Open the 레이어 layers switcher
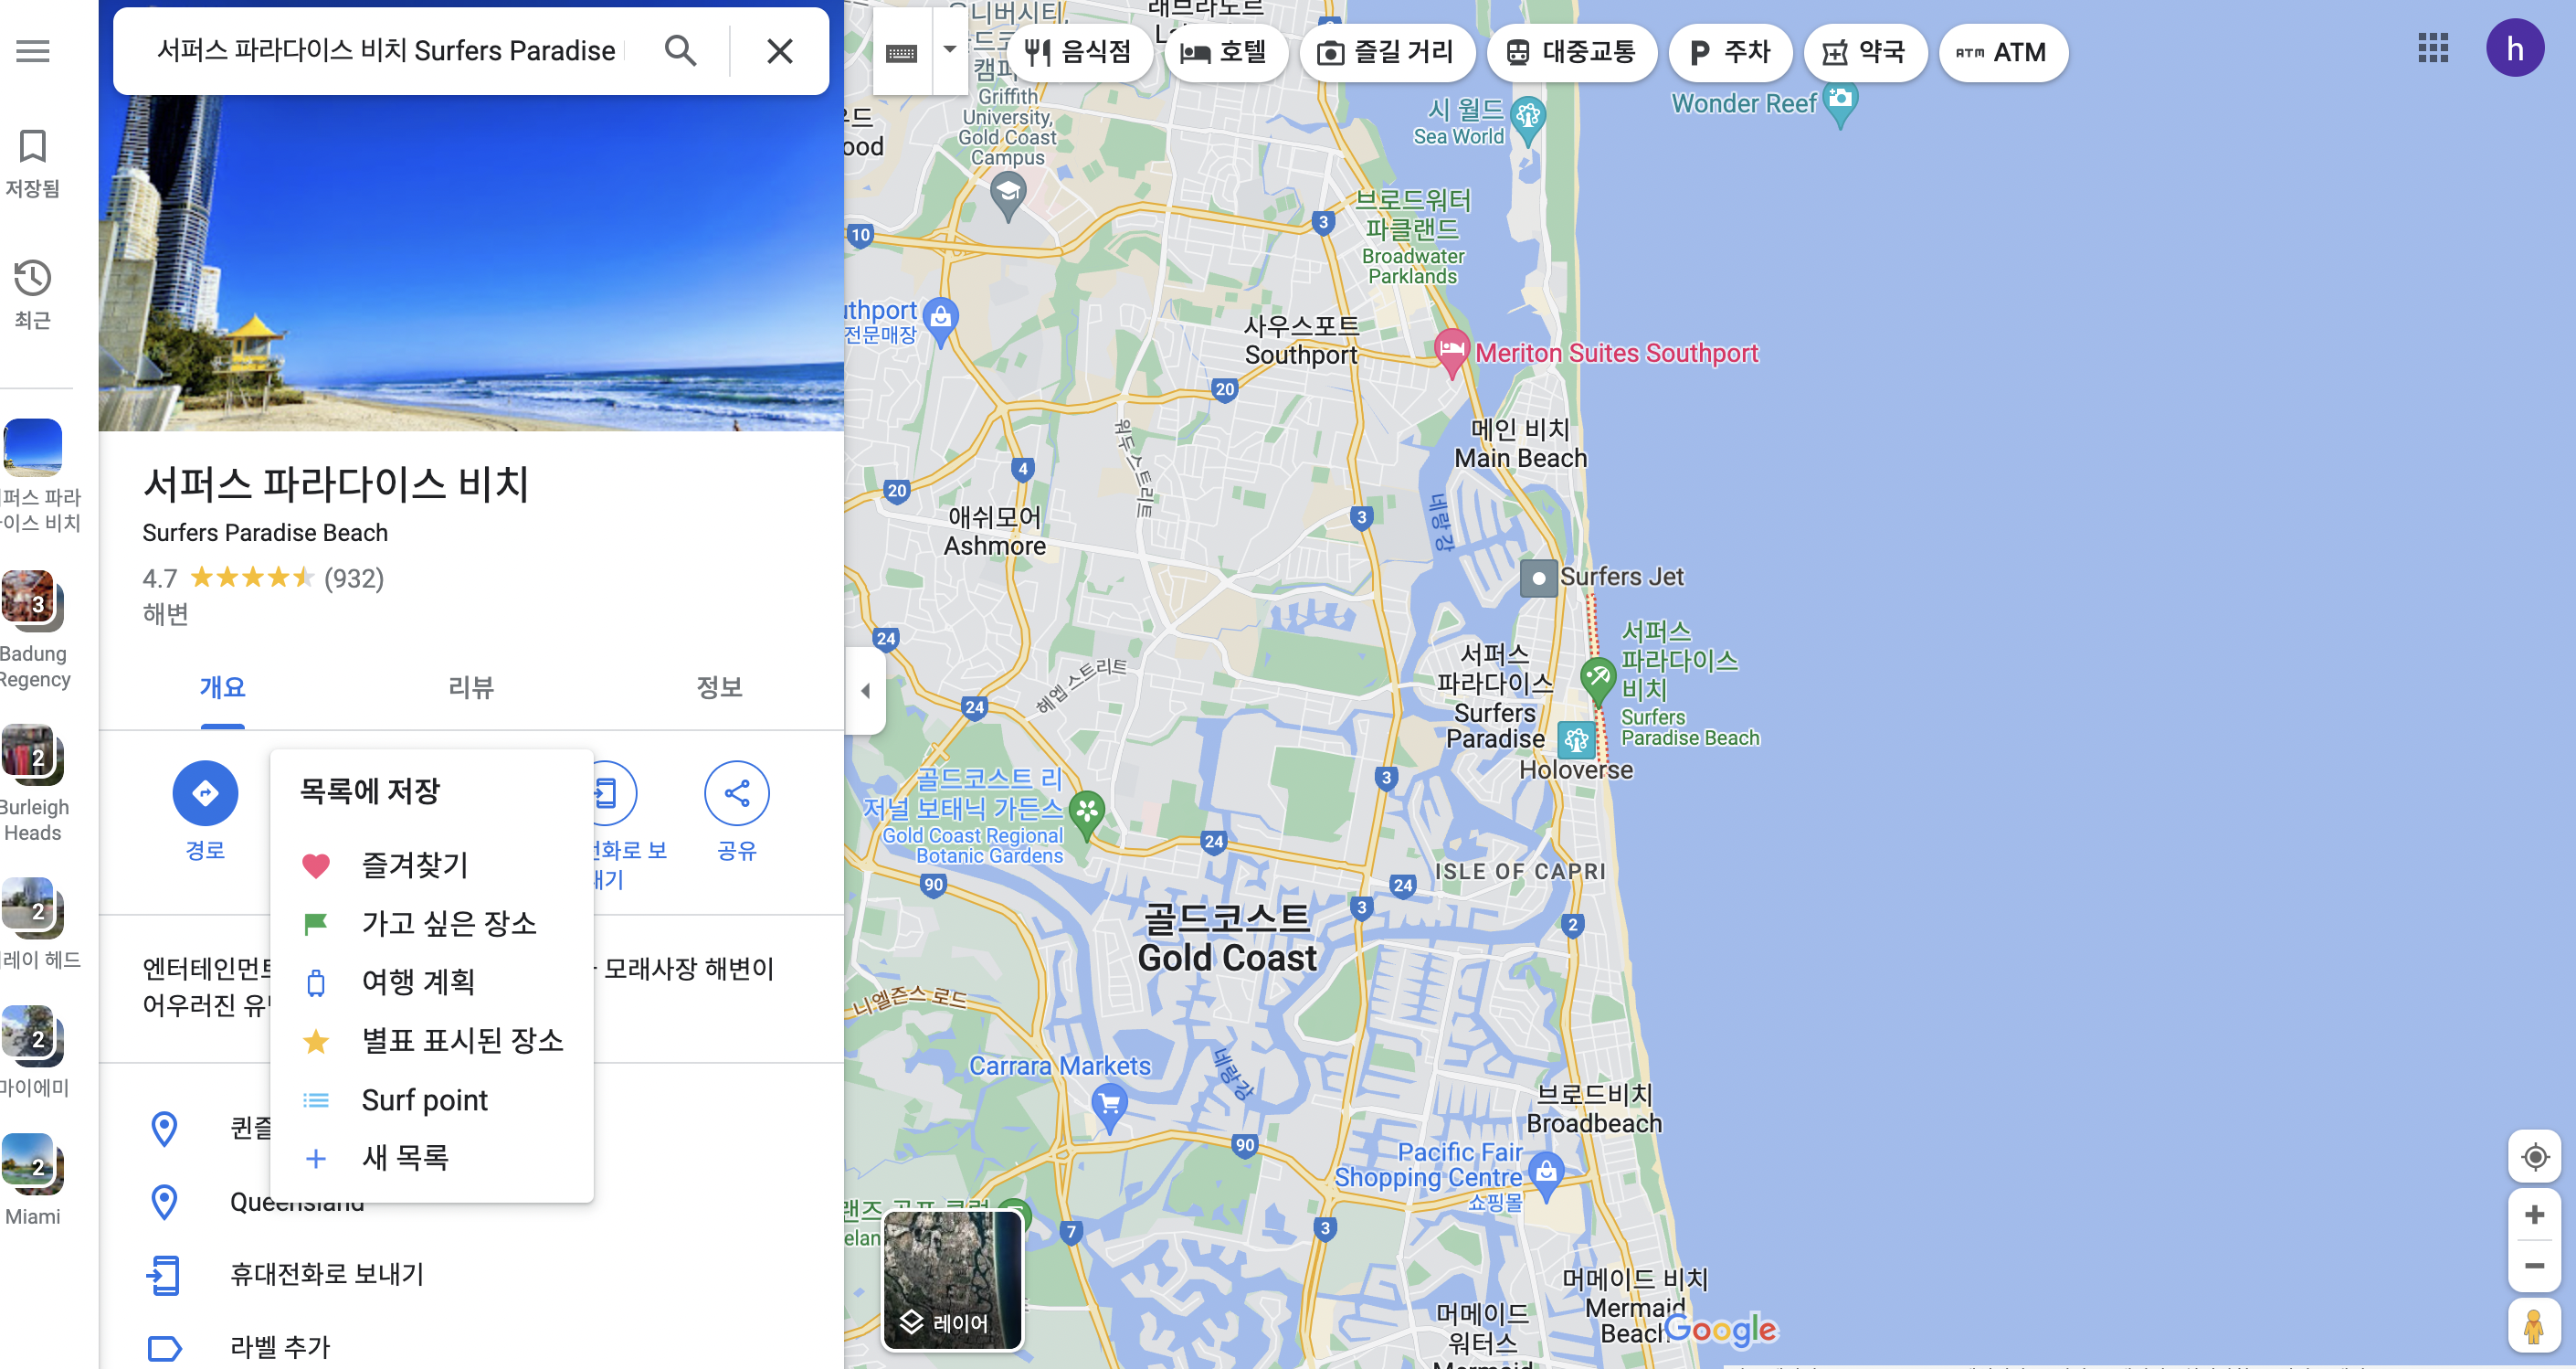Image resolution: width=2576 pixels, height=1369 pixels. pos(952,1281)
